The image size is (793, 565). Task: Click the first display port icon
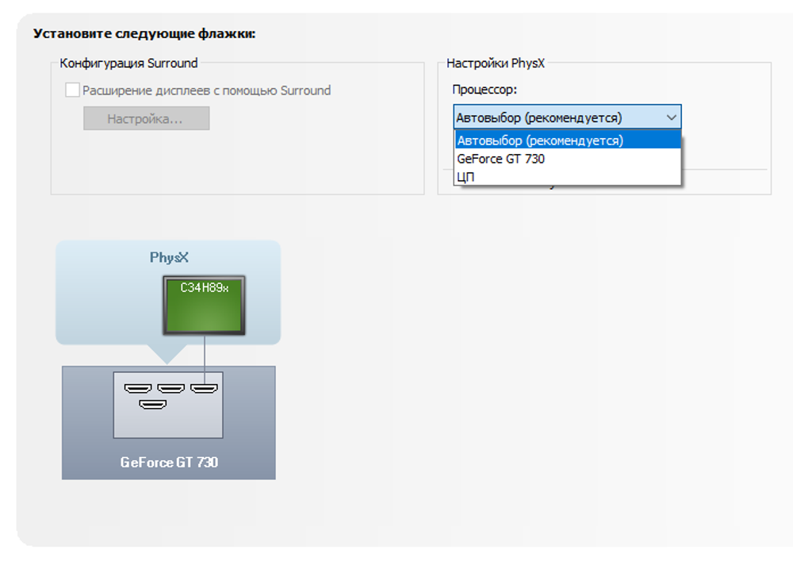pyautogui.click(x=138, y=388)
